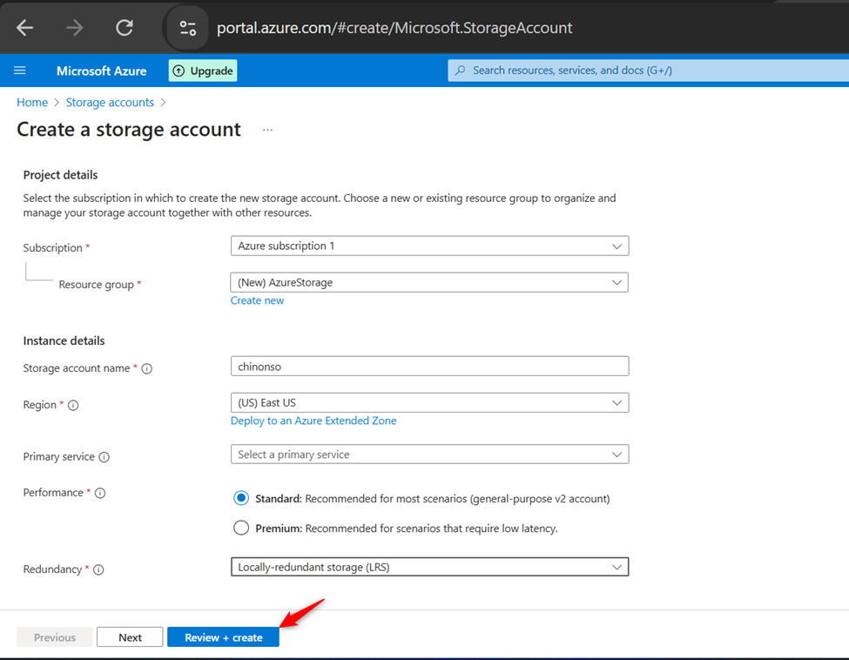Open the Select a primary service dropdown
The height and width of the screenshot is (660, 849).
pos(429,455)
